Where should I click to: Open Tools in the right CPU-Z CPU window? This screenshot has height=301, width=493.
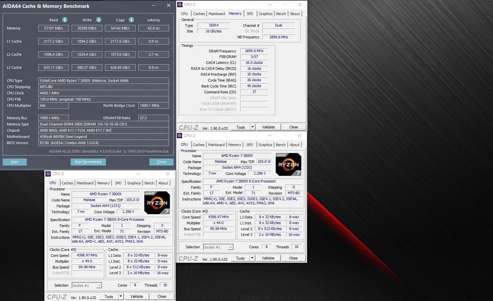240,258
